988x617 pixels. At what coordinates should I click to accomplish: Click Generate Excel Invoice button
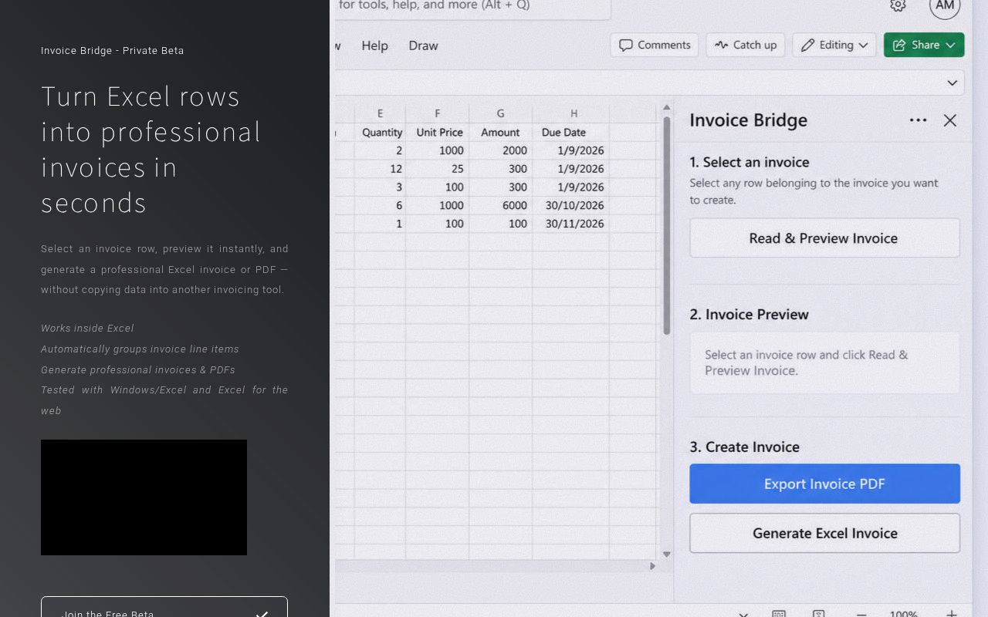[x=824, y=533]
